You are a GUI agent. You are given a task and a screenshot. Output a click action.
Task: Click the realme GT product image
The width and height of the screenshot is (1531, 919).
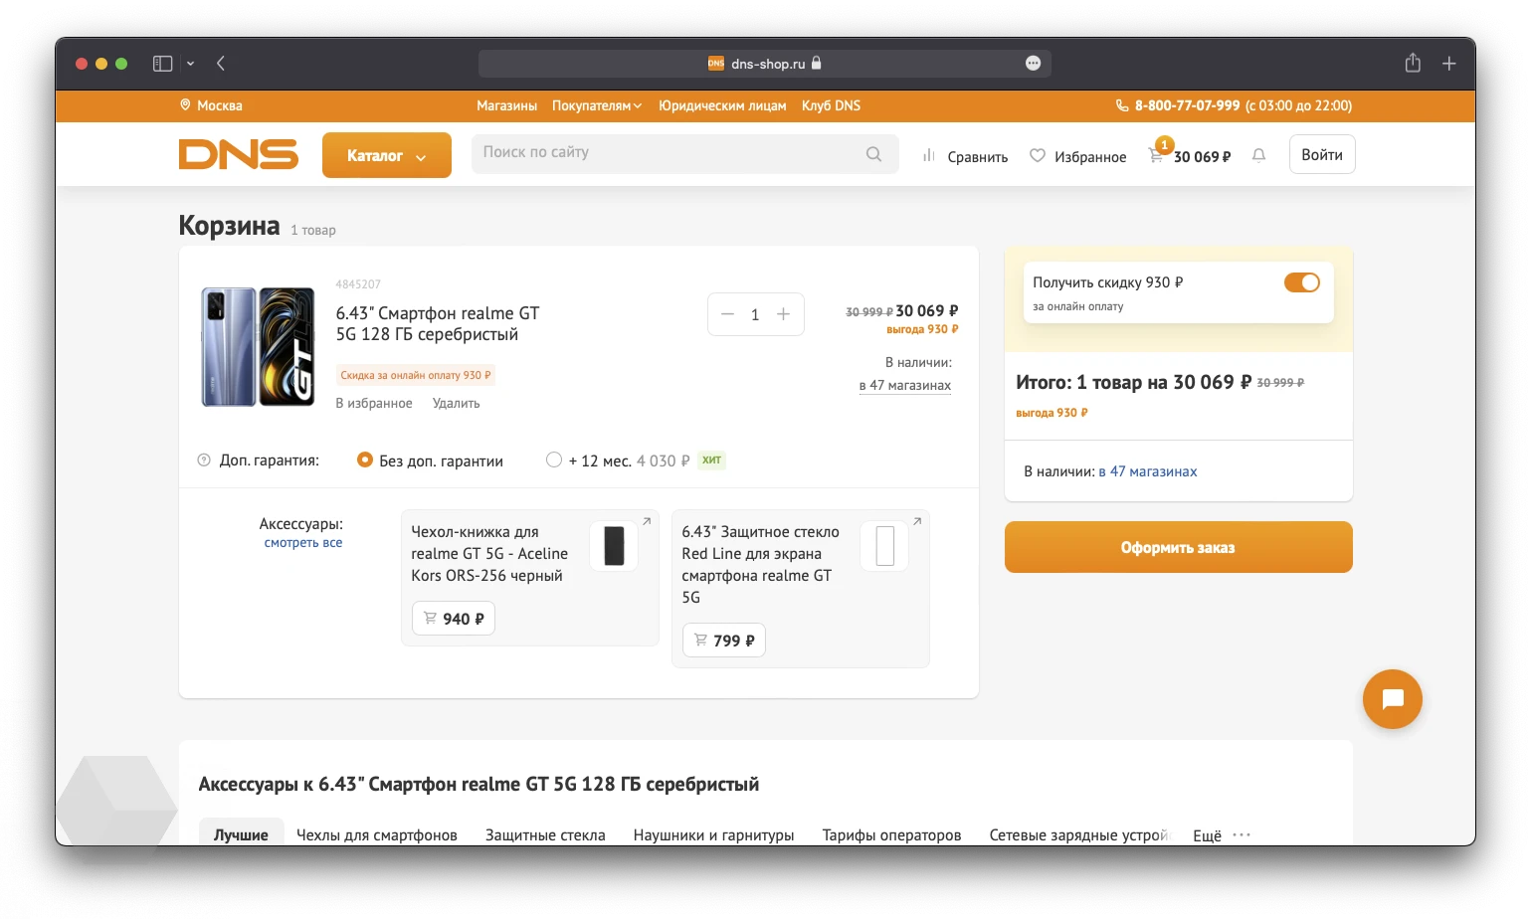pos(258,347)
